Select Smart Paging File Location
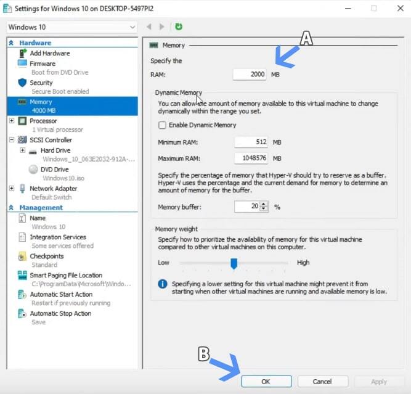The image size is (411, 394). (x=66, y=276)
